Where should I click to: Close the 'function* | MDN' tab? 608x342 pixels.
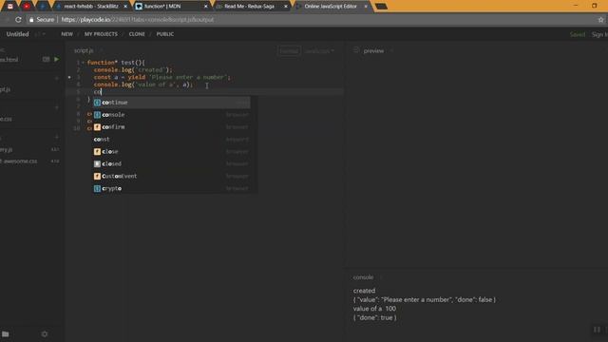(x=205, y=7)
